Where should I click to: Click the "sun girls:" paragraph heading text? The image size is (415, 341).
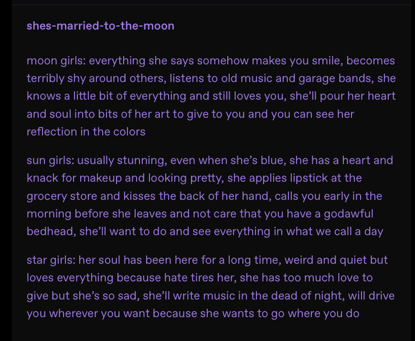coord(51,161)
